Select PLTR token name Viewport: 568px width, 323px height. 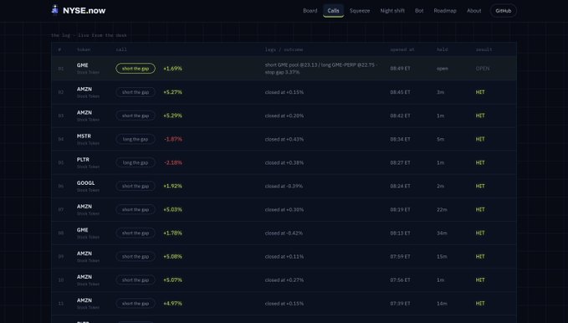click(83, 160)
